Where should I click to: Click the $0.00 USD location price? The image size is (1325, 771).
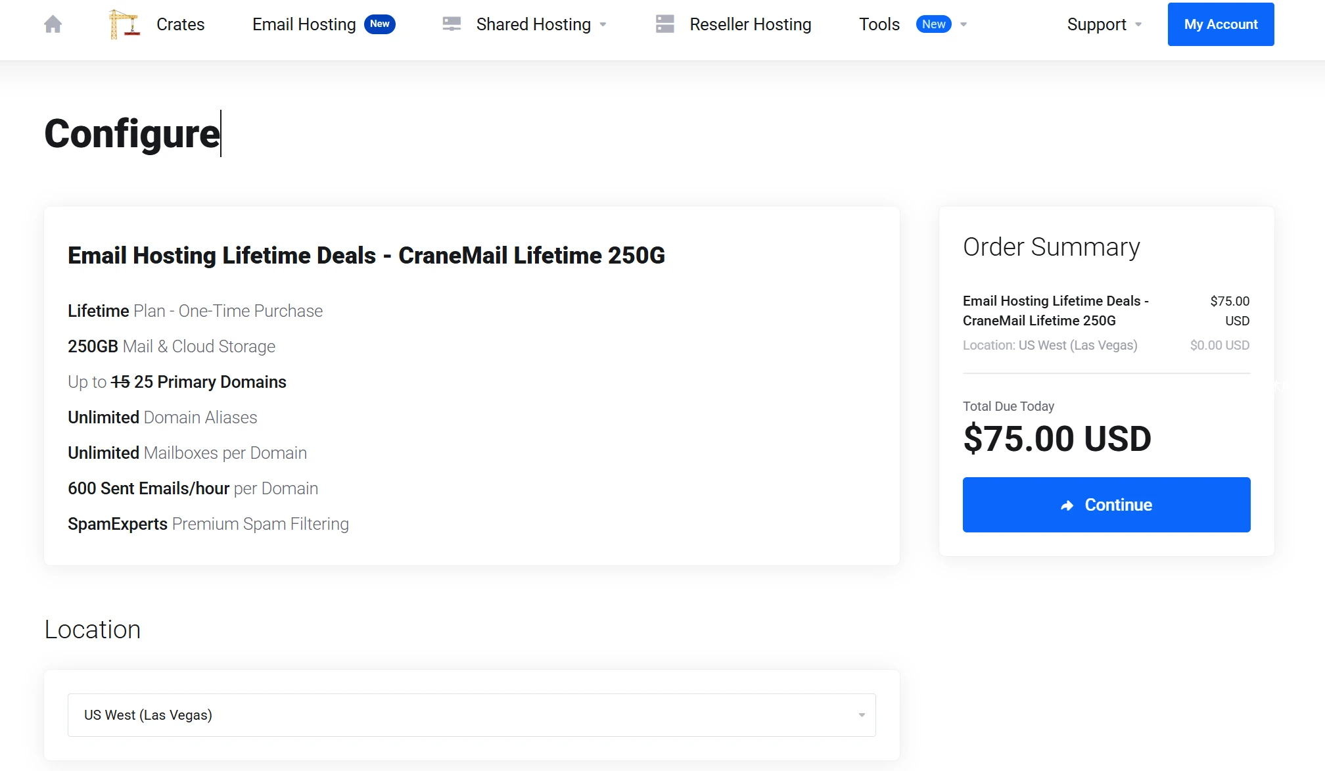coord(1220,345)
